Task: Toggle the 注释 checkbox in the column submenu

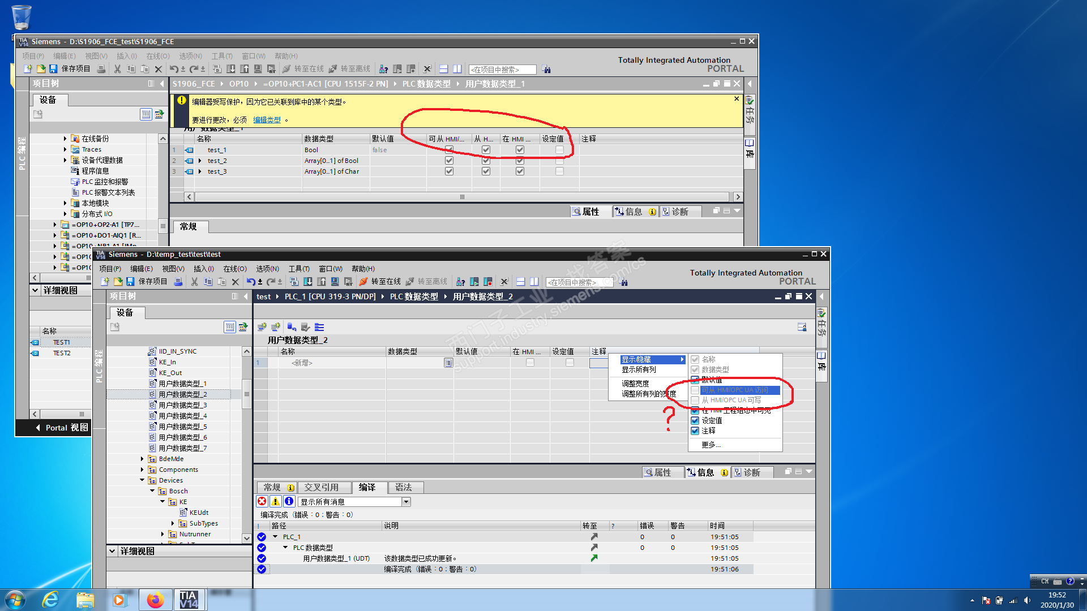Action: coord(695,431)
